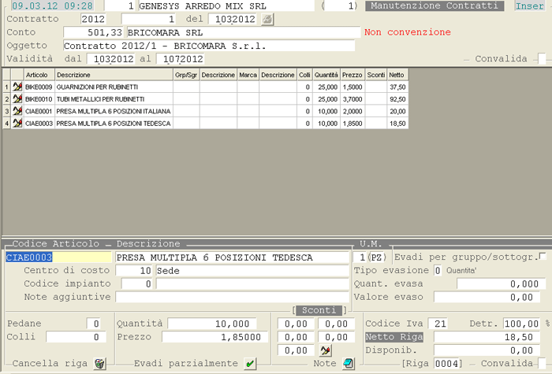The image size is (552, 374).
Task: Open edit icon for row CIAE0003
Action: tap(17, 123)
